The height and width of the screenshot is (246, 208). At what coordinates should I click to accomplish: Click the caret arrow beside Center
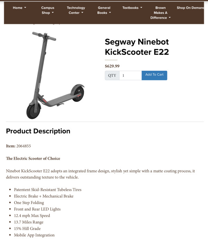(82, 12)
